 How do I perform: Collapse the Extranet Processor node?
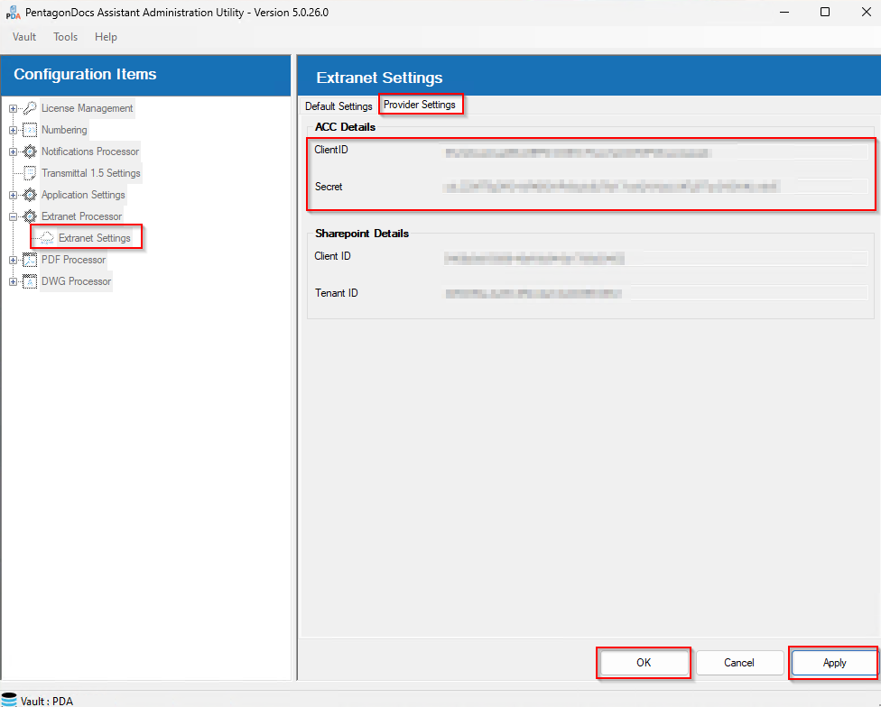13,216
